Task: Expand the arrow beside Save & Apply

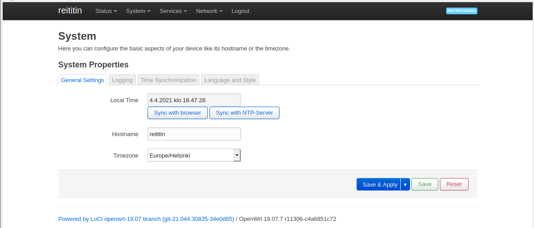Action: coord(405,184)
